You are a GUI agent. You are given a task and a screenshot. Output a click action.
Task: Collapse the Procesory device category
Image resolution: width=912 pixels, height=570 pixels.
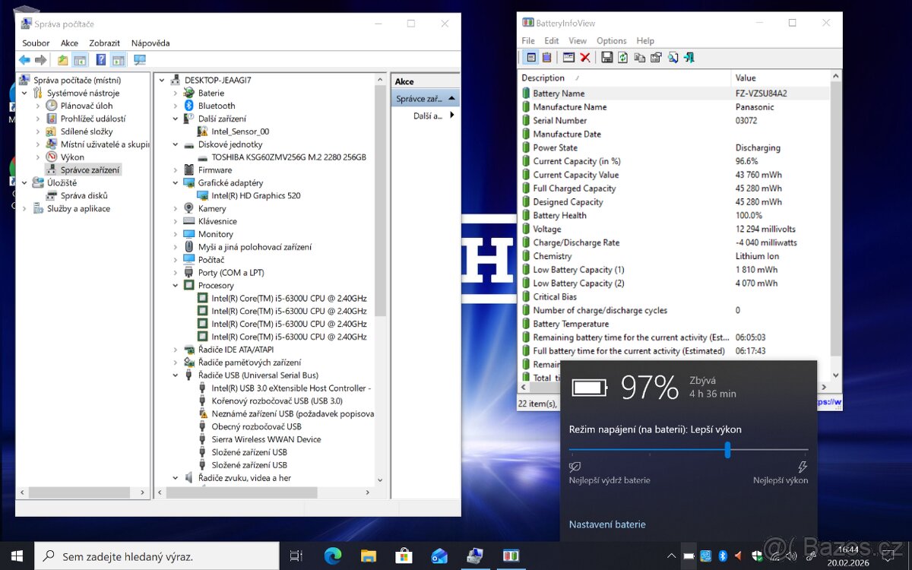coord(175,286)
